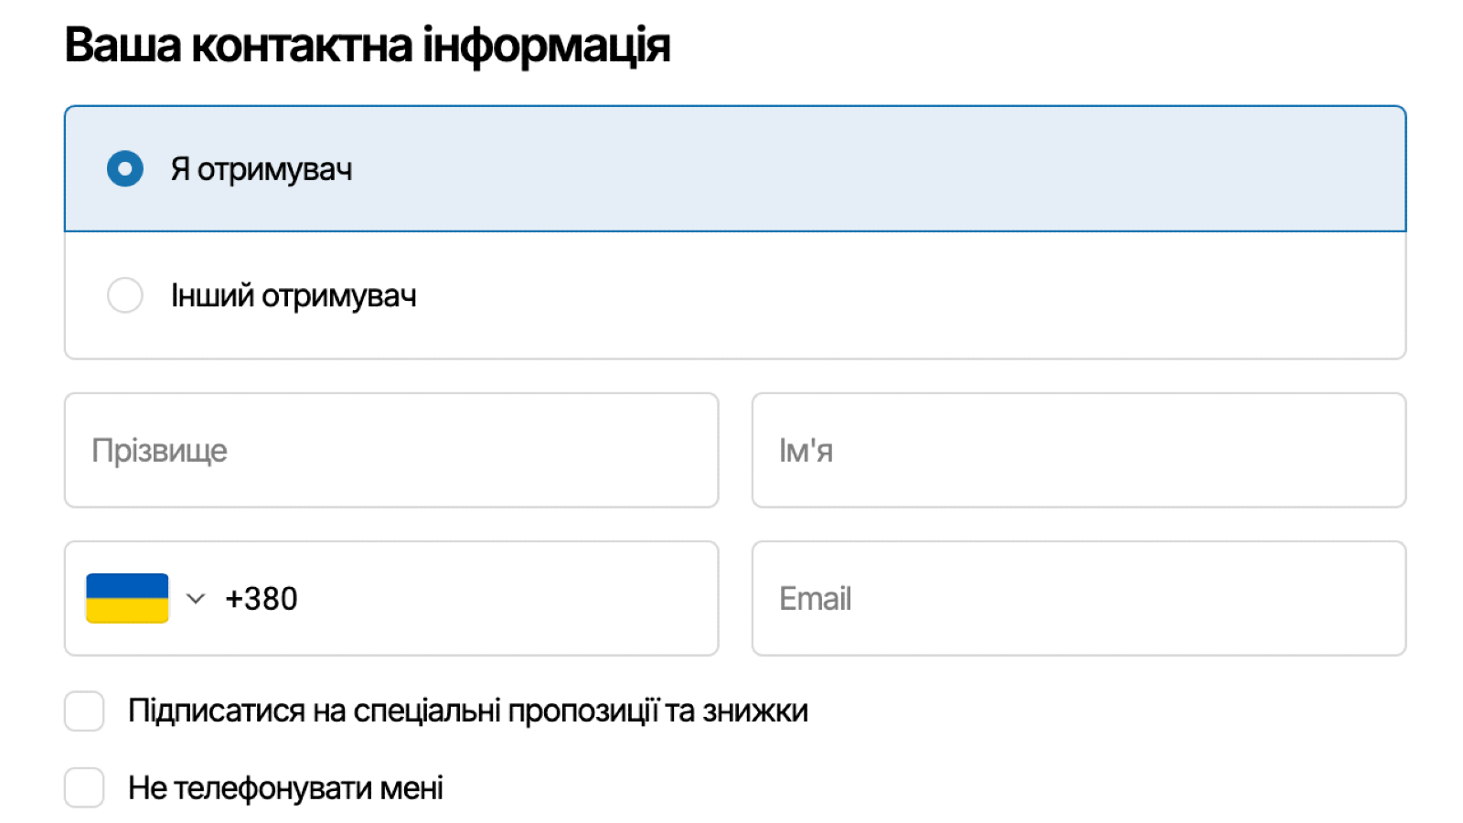Click the "Я отримувач" label text
The width and height of the screenshot is (1463, 823).
tap(262, 170)
